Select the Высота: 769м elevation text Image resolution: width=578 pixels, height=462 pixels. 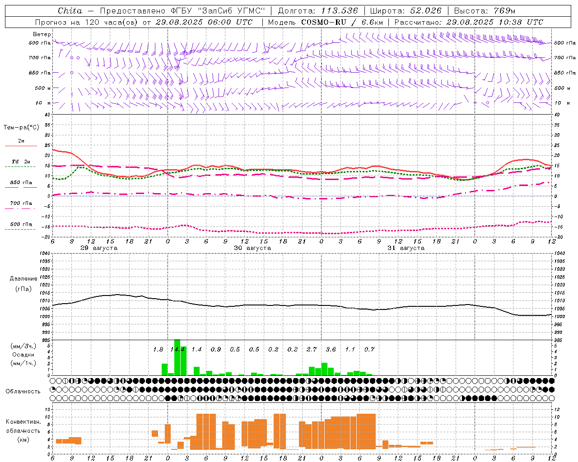tap(485, 11)
